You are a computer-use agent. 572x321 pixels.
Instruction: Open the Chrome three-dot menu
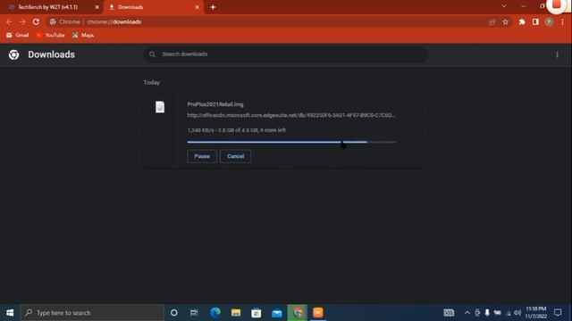click(562, 22)
